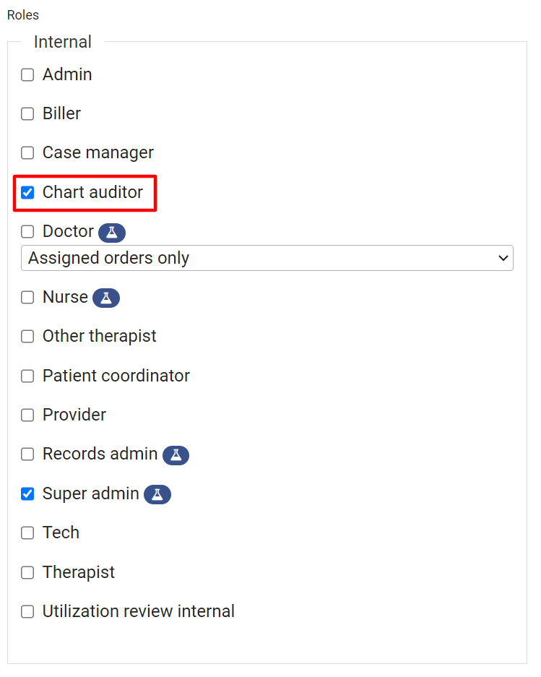Click the flask badge next to Nurse
Screen dimensions: 541x677
coord(106,298)
